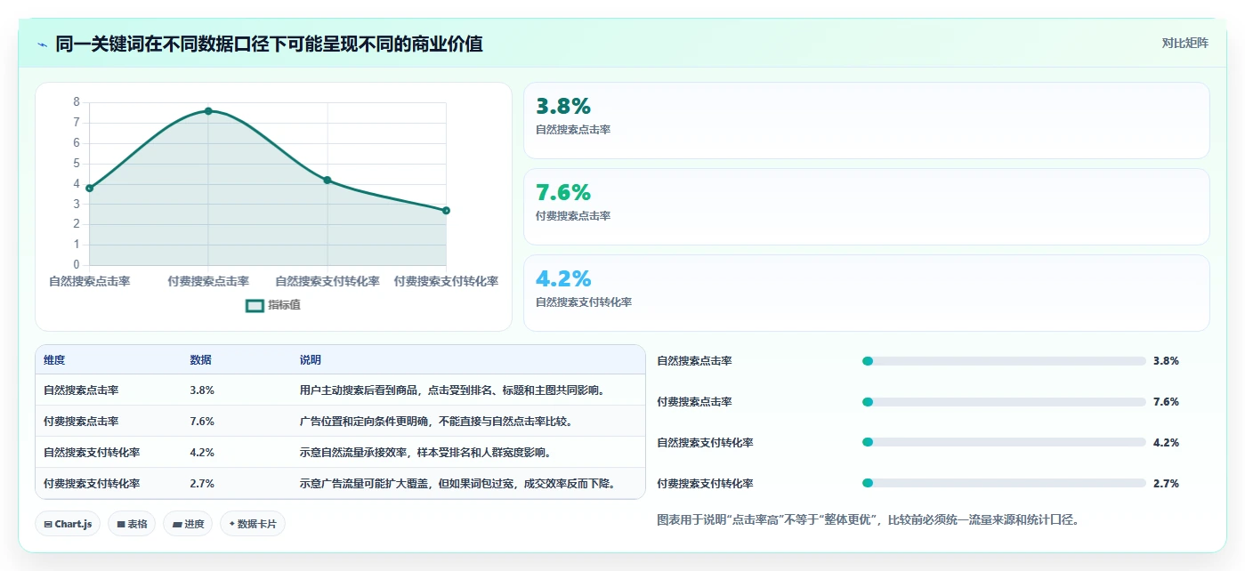
Task: Click the 4.2% cell in the table
Action: (x=202, y=452)
